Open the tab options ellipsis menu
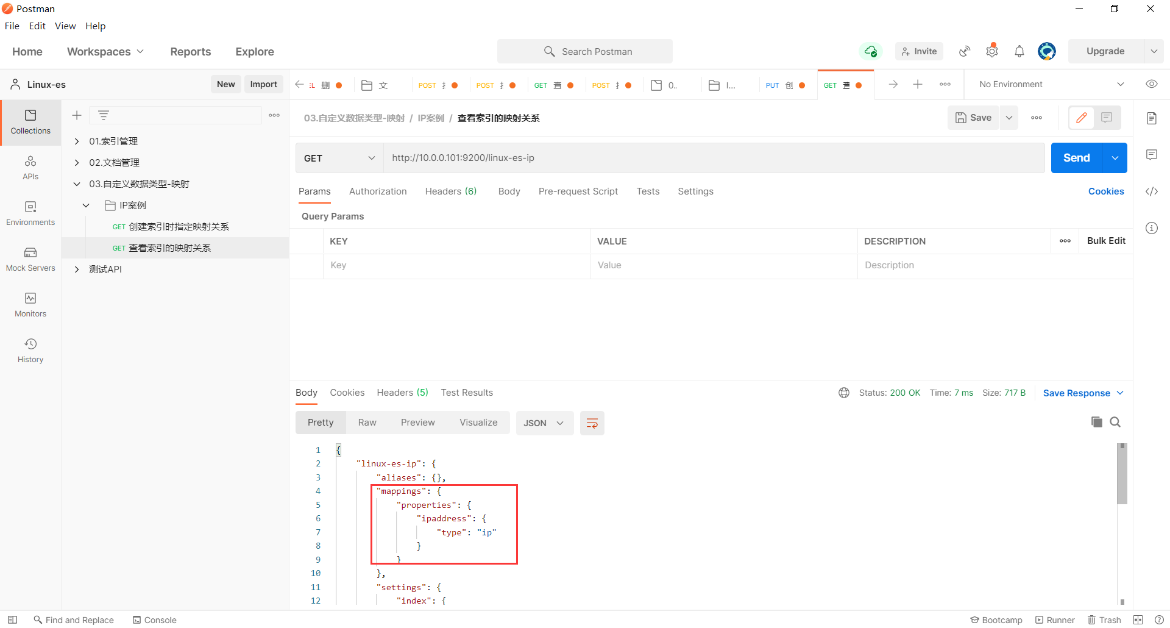 tap(945, 84)
